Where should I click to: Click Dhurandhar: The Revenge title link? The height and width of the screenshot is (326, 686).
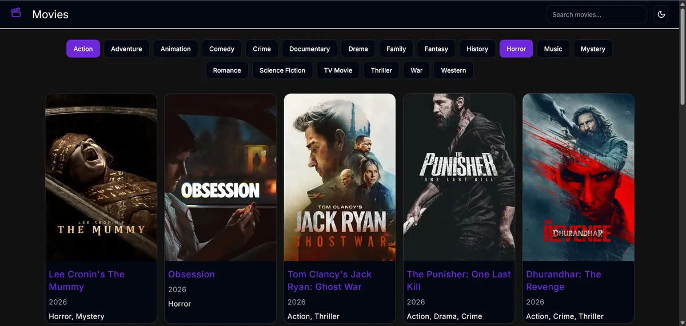coord(564,280)
